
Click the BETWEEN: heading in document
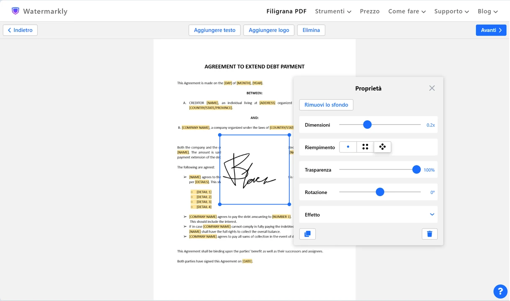(x=255, y=93)
